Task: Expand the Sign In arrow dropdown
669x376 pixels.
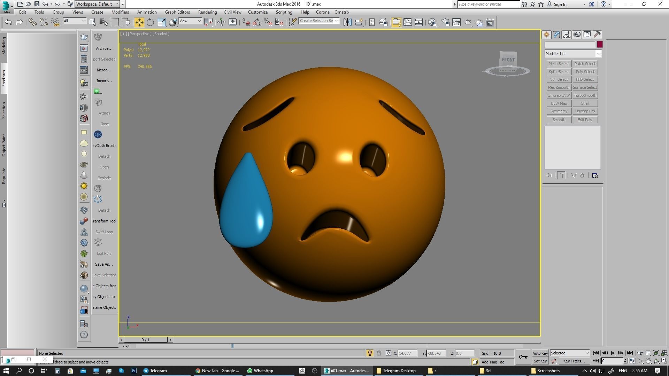Action: coord(584,5)
